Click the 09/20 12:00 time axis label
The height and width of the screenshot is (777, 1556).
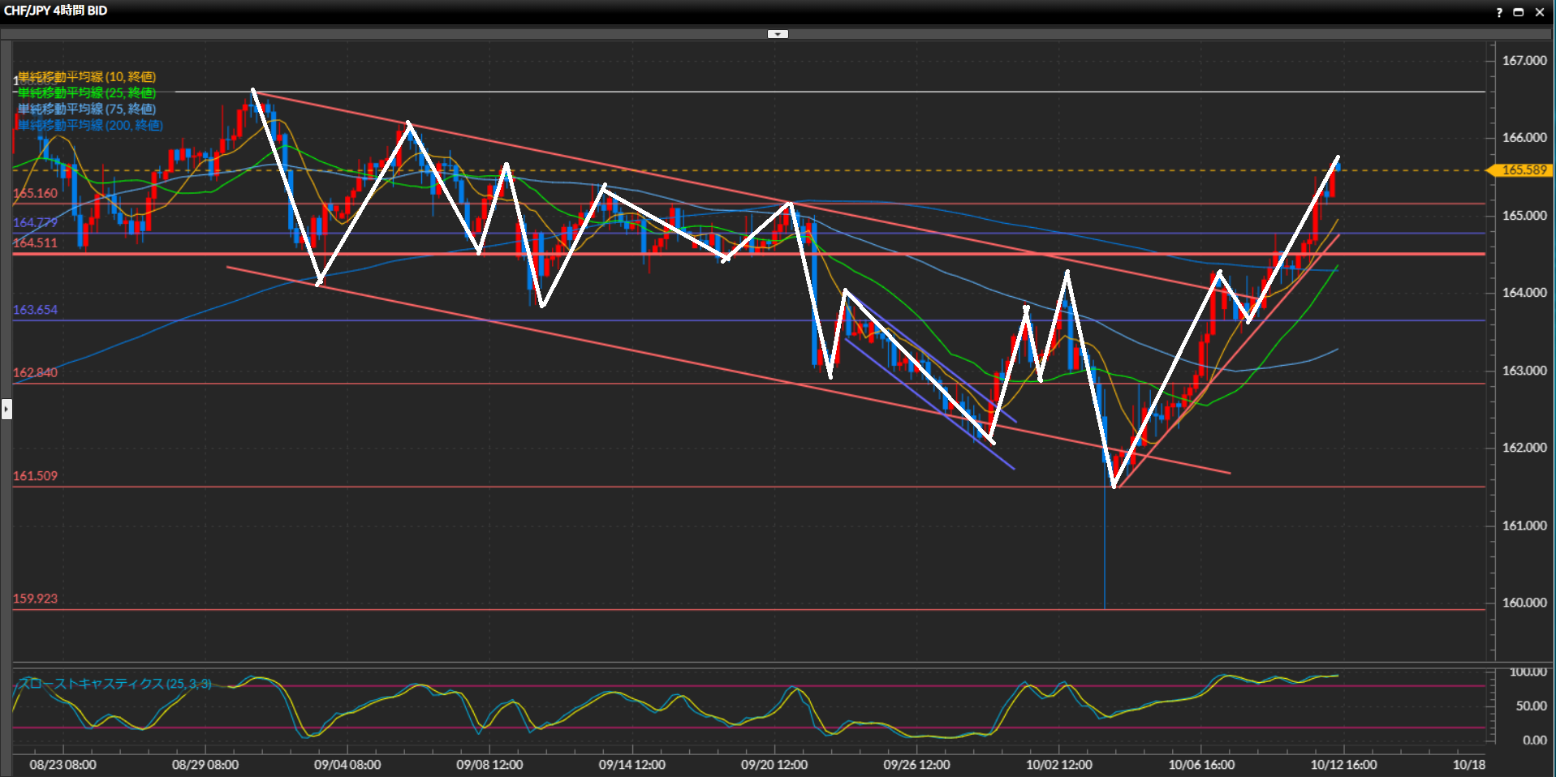point(774,765)
